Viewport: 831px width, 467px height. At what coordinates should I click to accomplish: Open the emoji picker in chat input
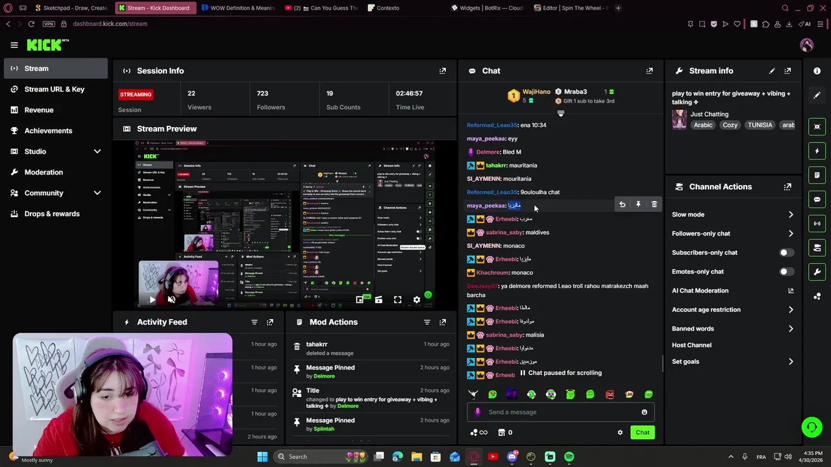coord(644,412)
